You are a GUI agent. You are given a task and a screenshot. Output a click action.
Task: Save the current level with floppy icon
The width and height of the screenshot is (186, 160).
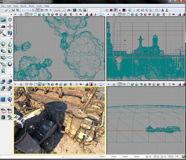tap(13, 10)
